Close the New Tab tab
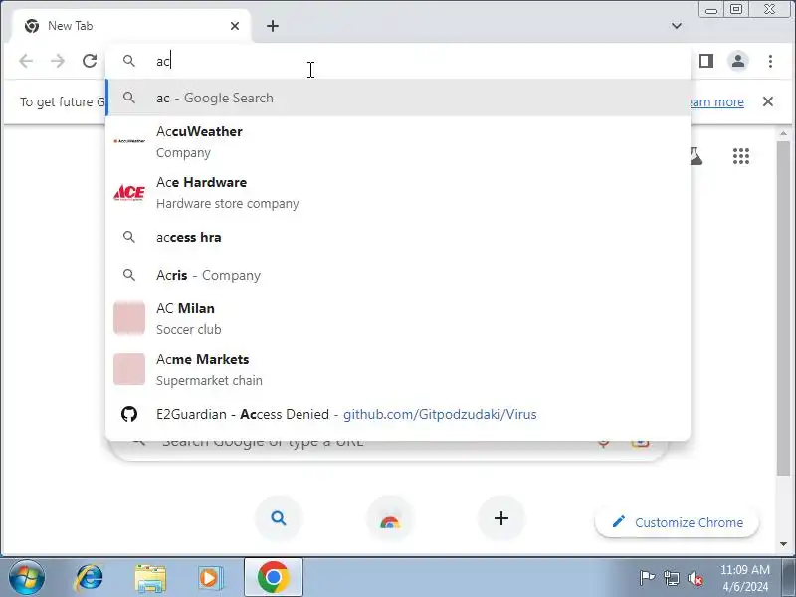This screenshot has height=597, width=796. (235, 26)
